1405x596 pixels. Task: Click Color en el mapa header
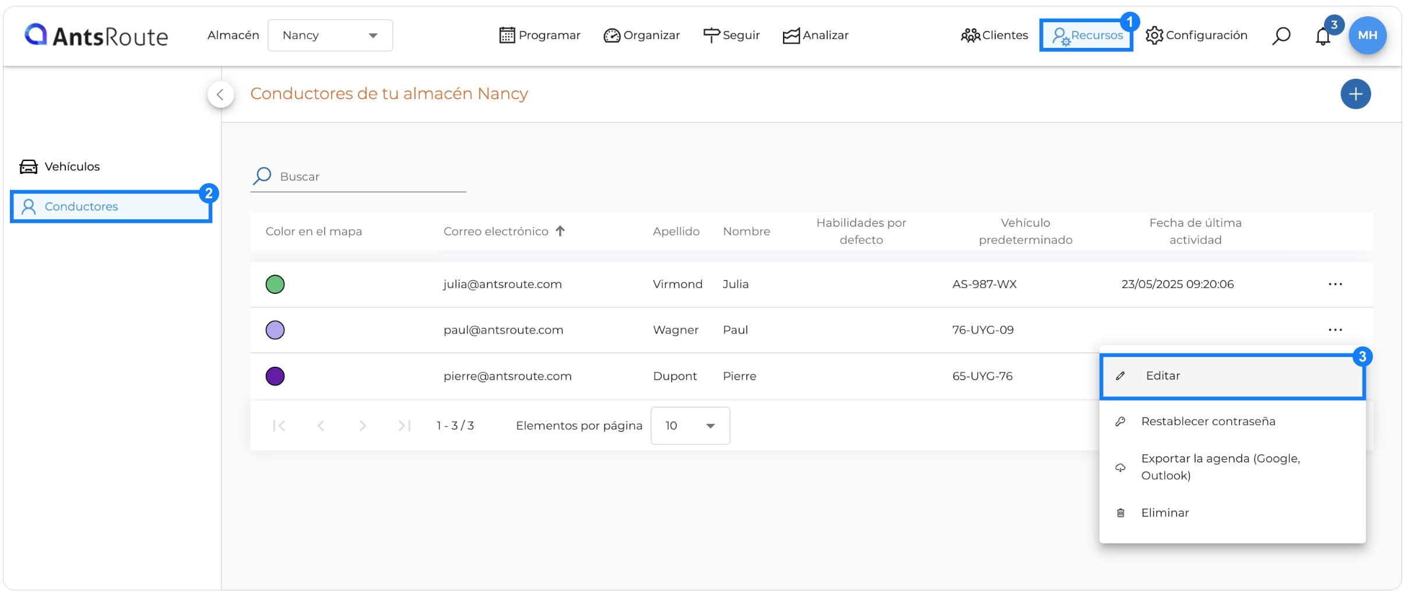tap(314, 232)
